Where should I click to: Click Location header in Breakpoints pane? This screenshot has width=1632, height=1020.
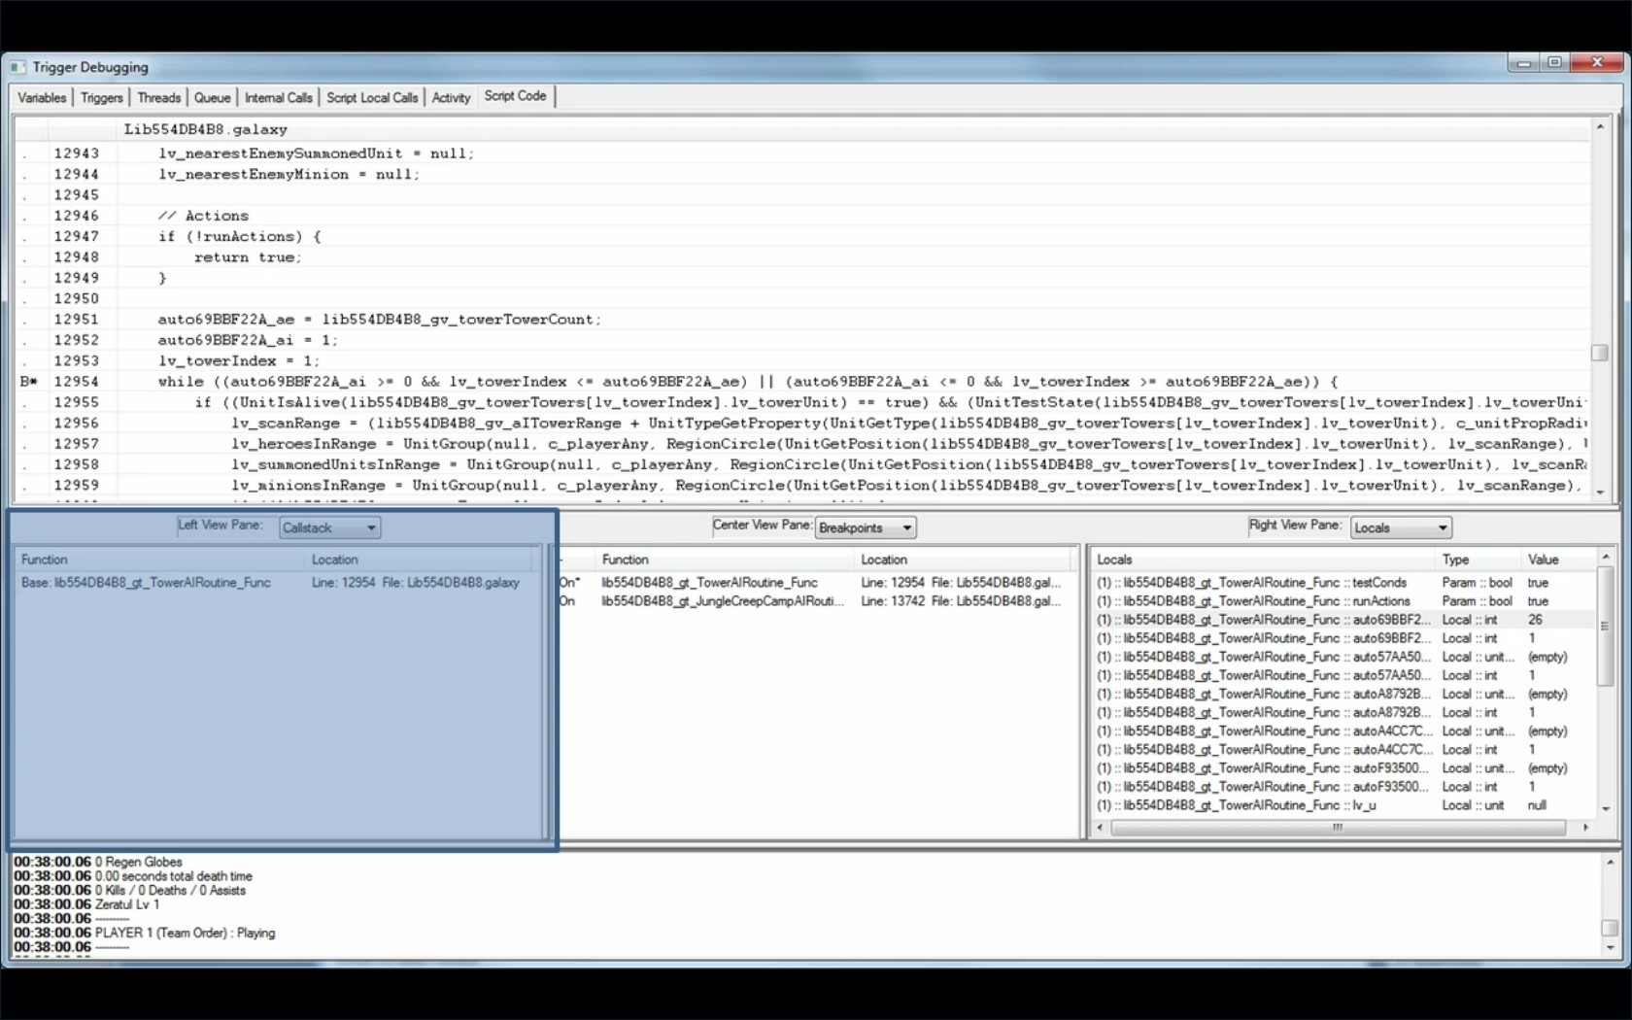[x=964, y=560]
